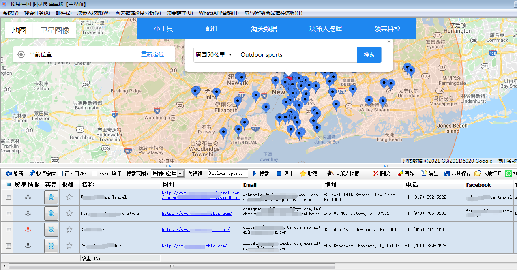Click the 重新定位 link
The width and height of the screenshot is (517, 270).
pyautogui.click(x=152, y=54)
